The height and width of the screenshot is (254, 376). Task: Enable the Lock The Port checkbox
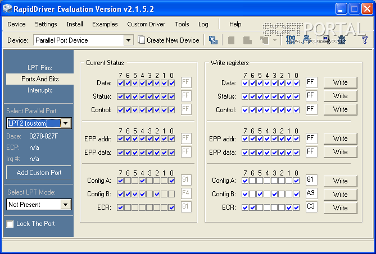10,224
